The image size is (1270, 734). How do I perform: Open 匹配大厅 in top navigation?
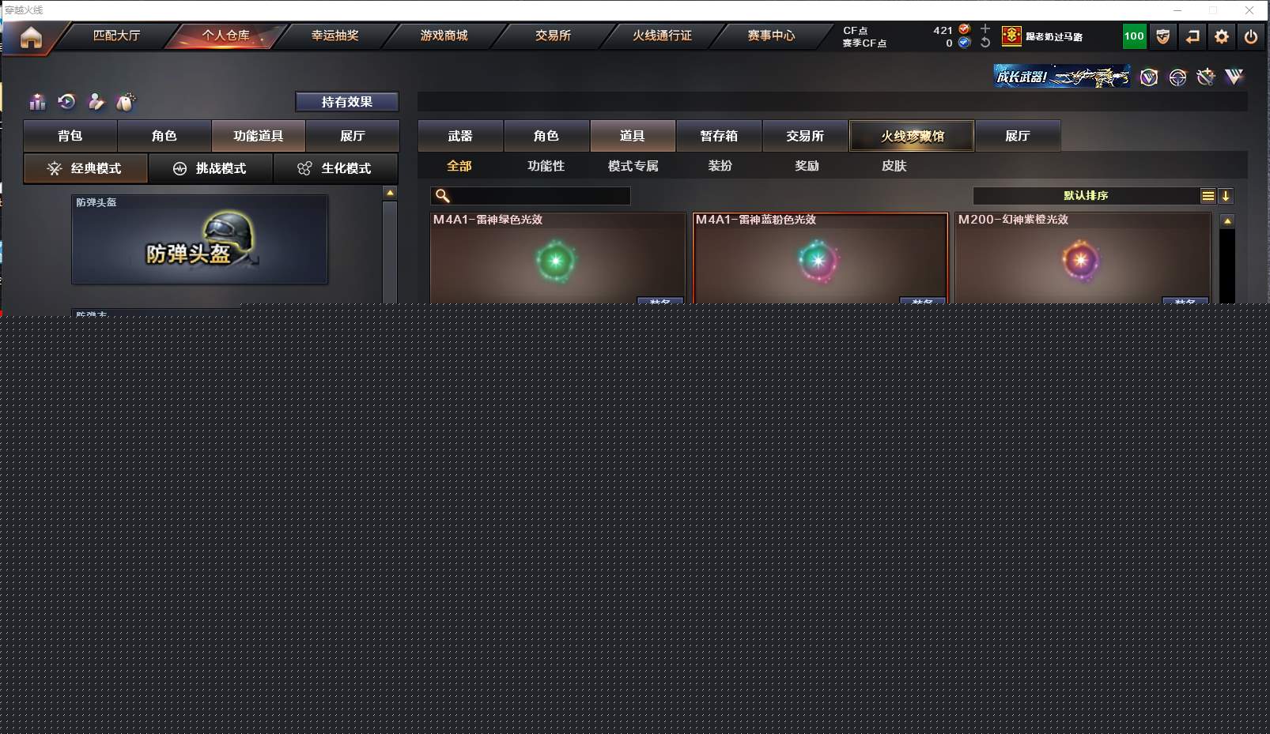[116, 36]
